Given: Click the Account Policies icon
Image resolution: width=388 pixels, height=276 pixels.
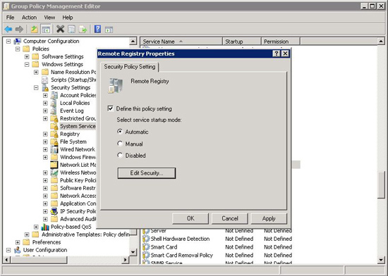Looking at the screenshot, I should [54, 95].
